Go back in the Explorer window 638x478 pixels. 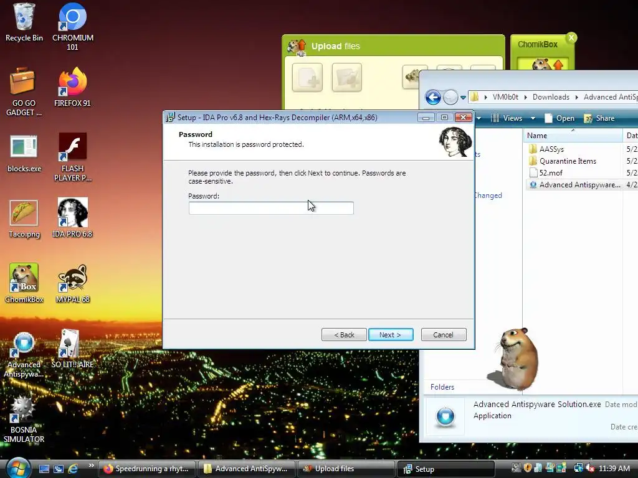(x=433, y=97)
